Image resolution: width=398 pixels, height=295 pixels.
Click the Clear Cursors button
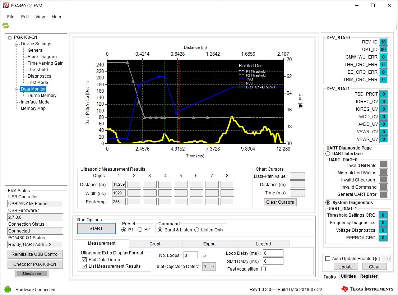(x=280, y=202)
